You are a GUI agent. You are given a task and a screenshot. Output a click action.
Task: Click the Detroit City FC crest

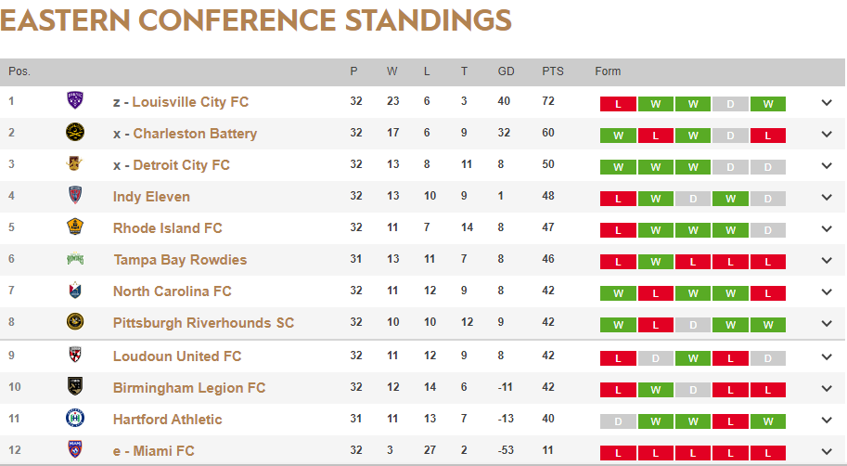76,164
